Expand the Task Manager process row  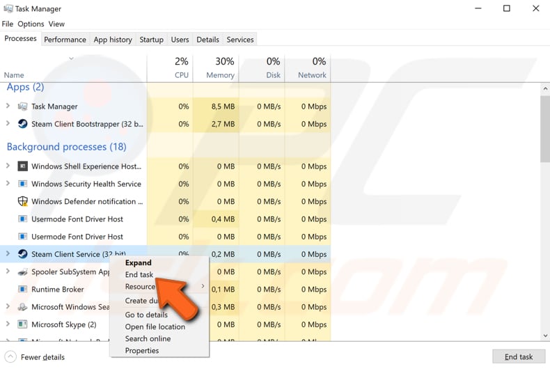pyautogui.click(x=8, y=106)
